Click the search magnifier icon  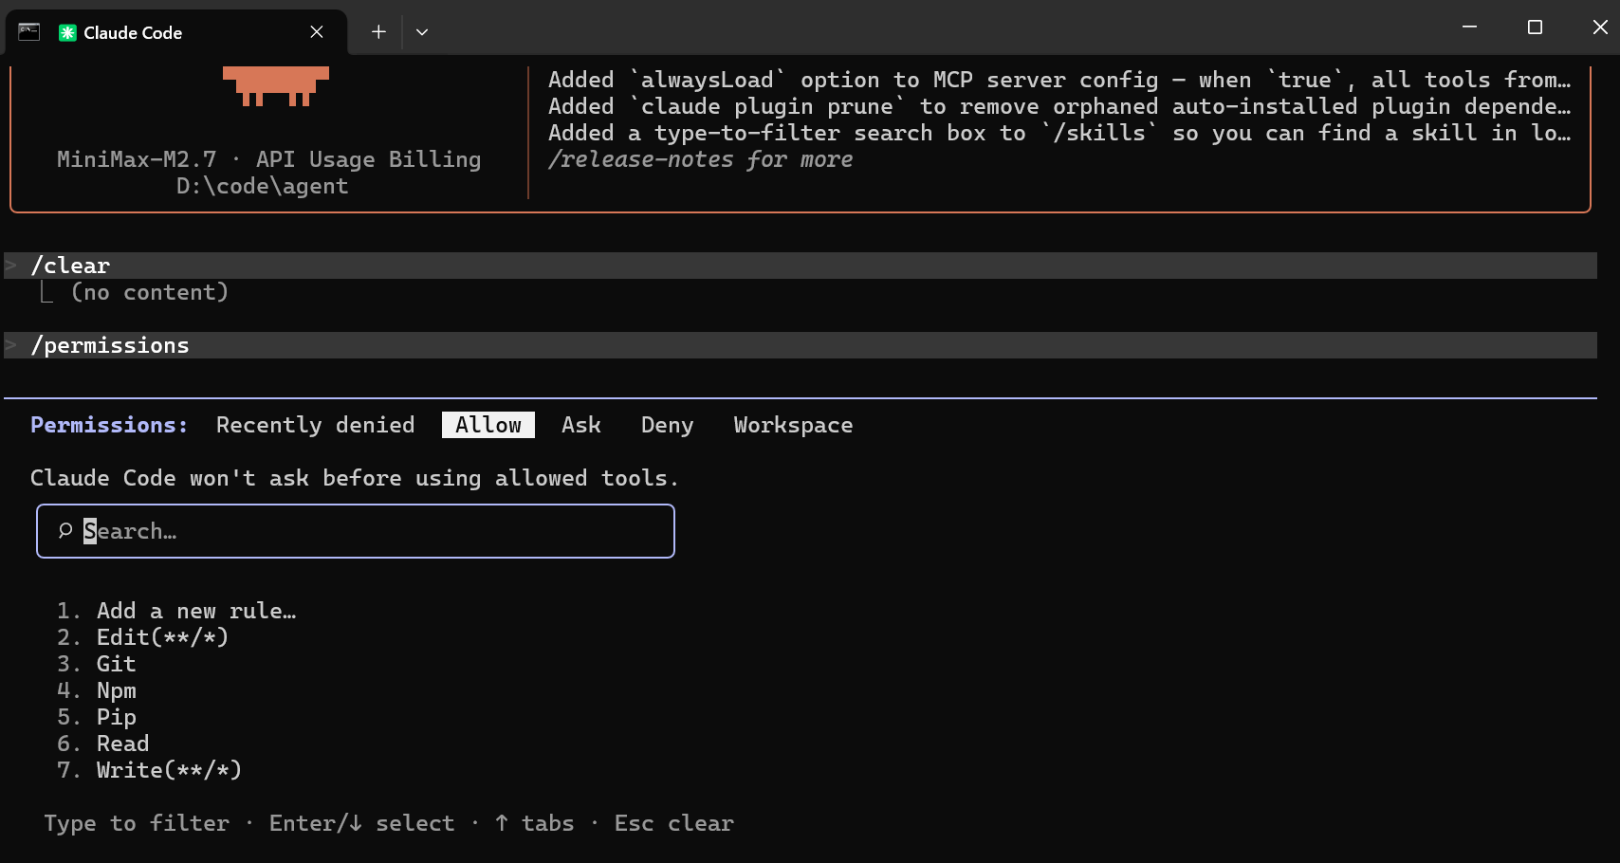[x=65, y=531]
